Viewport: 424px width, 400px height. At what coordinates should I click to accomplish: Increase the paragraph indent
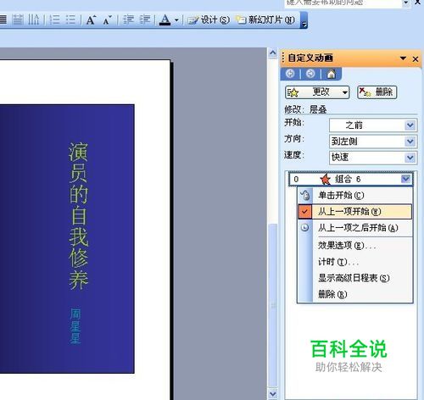click(x=145, y=19)
